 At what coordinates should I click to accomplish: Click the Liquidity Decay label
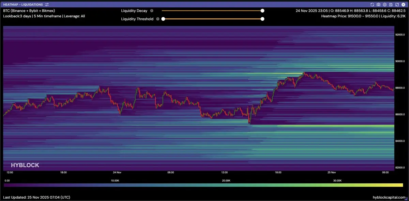click(134, 11)
